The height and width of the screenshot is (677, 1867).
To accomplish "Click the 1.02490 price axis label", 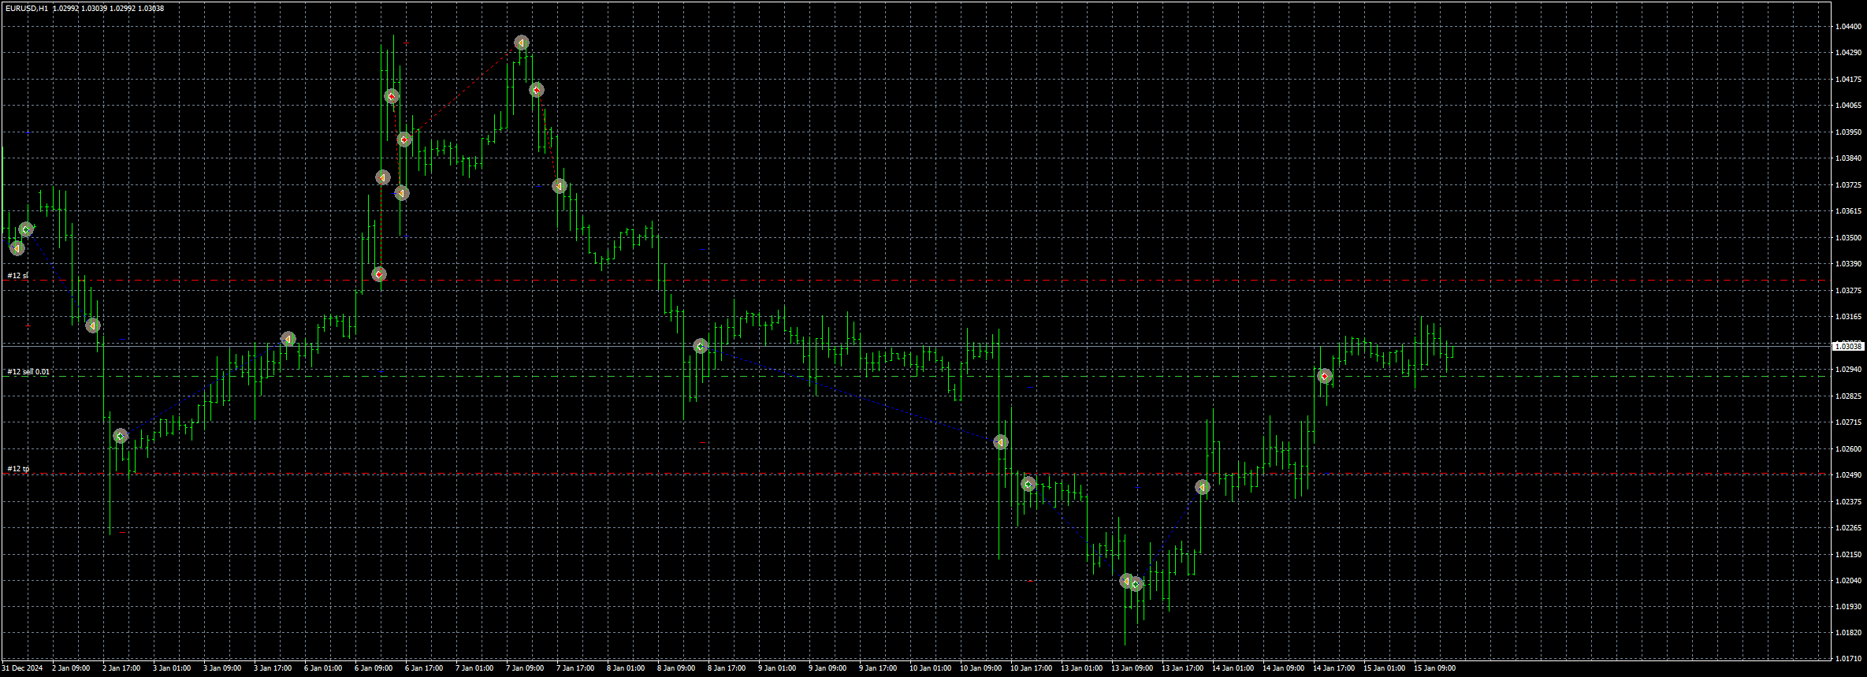I will [1848, 474].
